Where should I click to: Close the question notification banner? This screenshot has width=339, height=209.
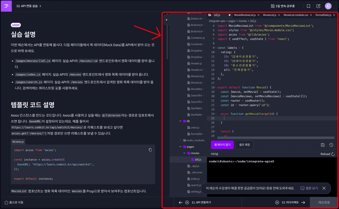[x=324, y=188]
